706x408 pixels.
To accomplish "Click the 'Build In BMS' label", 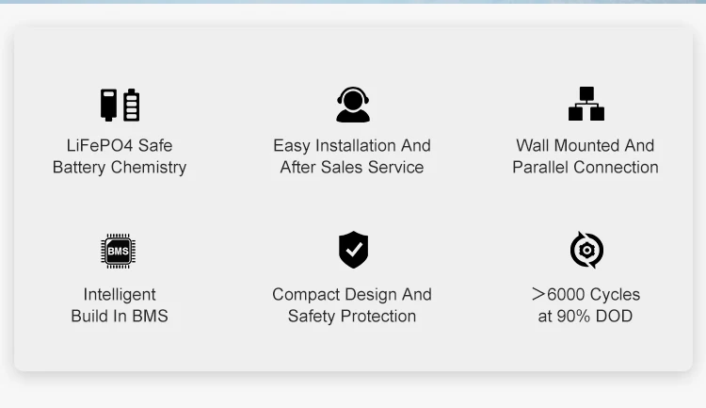I will click(x=120, y=316).
